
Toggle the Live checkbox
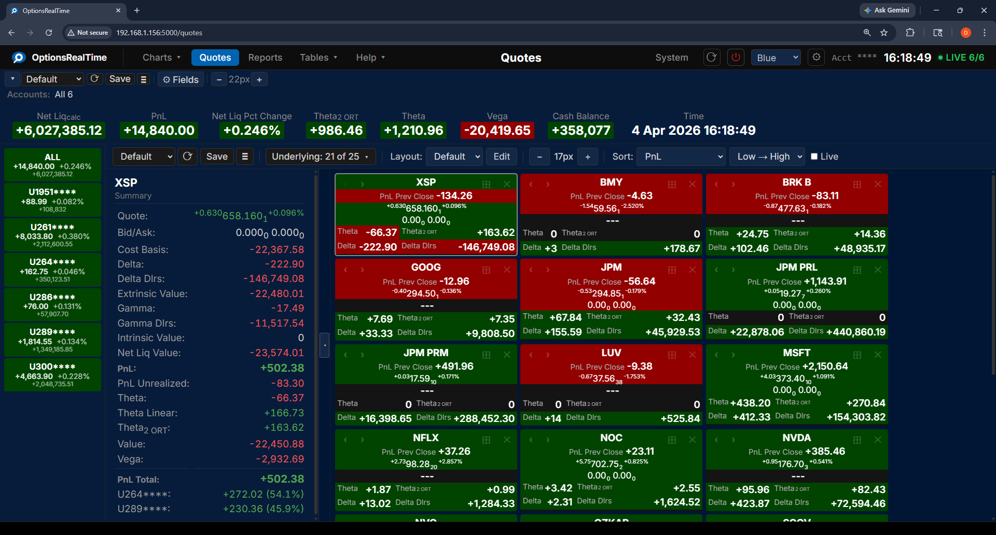tap(814, 157)
